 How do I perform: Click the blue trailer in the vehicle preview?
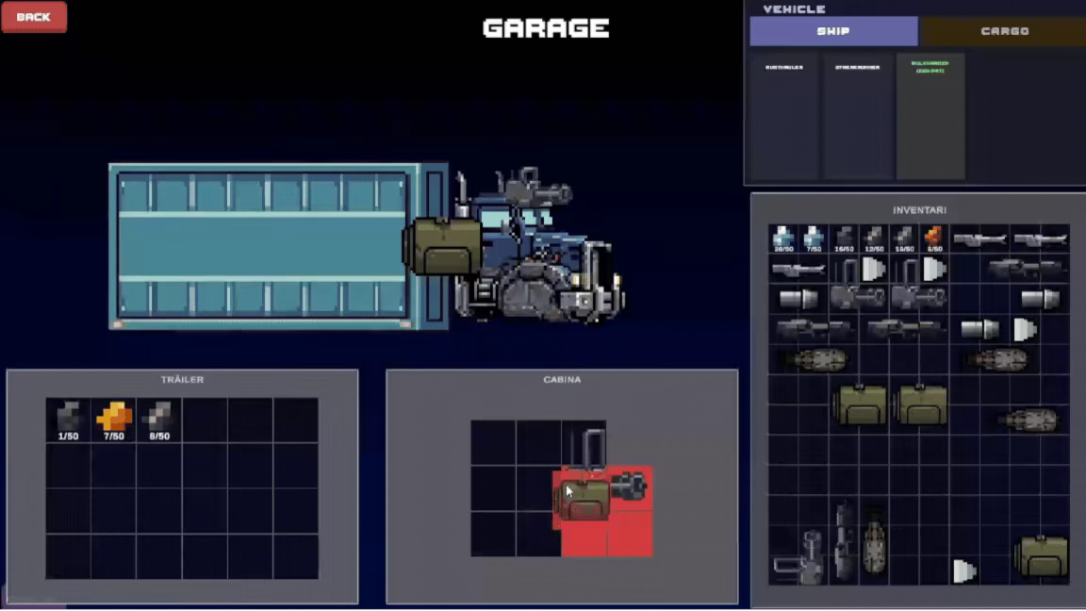[278, 246]
